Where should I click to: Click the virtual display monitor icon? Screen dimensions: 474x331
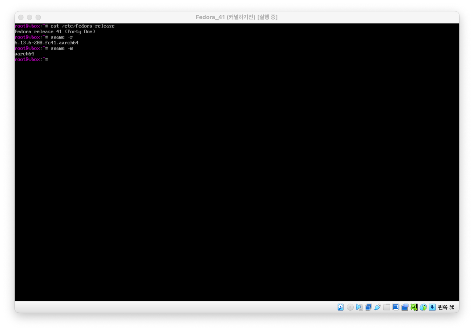coord(396,307)
